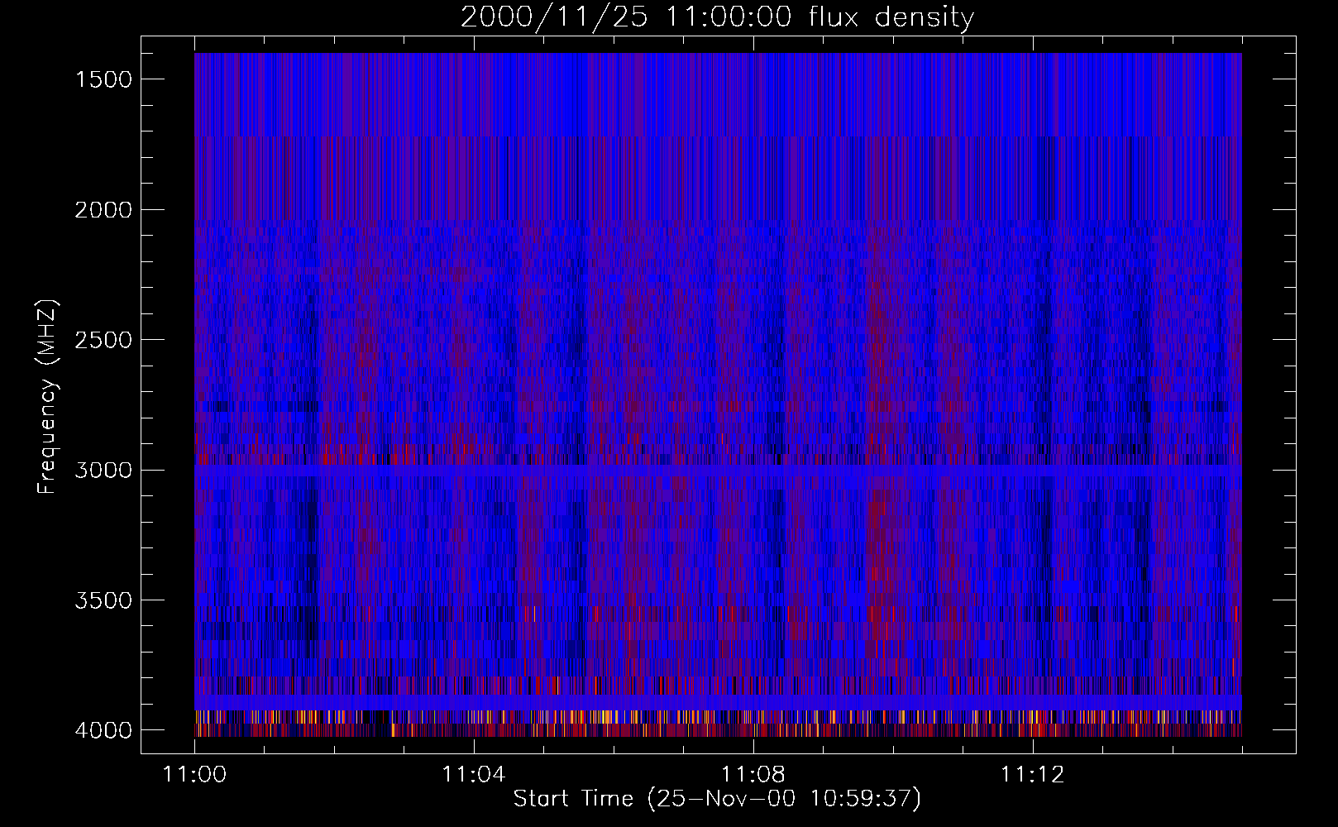Click the 11:12 time tick label

(x=1032, y=775)
